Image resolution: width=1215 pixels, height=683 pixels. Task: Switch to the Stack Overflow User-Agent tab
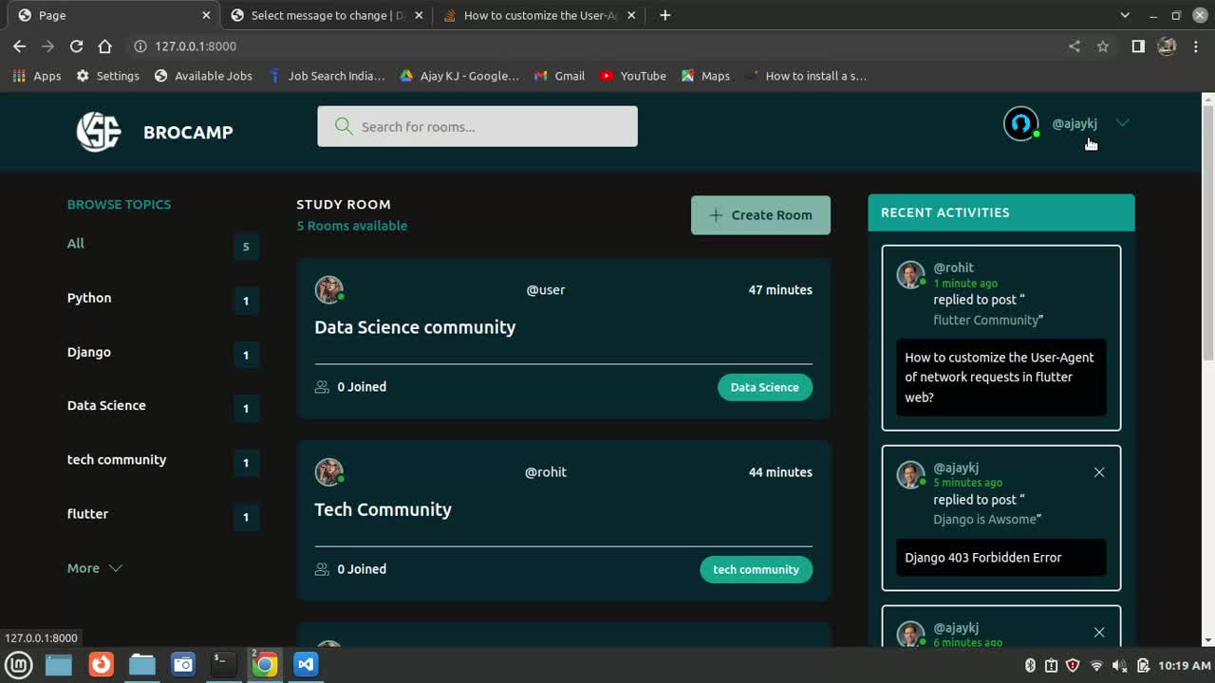pyautogui.click(x=539, y=15)
